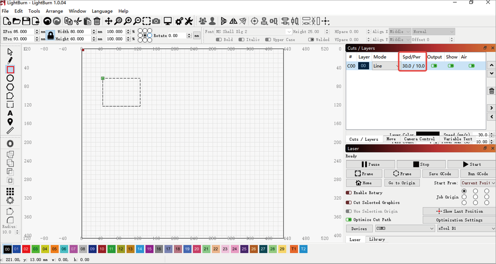496x264 pixels.
Task: Disable Optimize Cut Path toggle
Action: [x=349, y=220]
